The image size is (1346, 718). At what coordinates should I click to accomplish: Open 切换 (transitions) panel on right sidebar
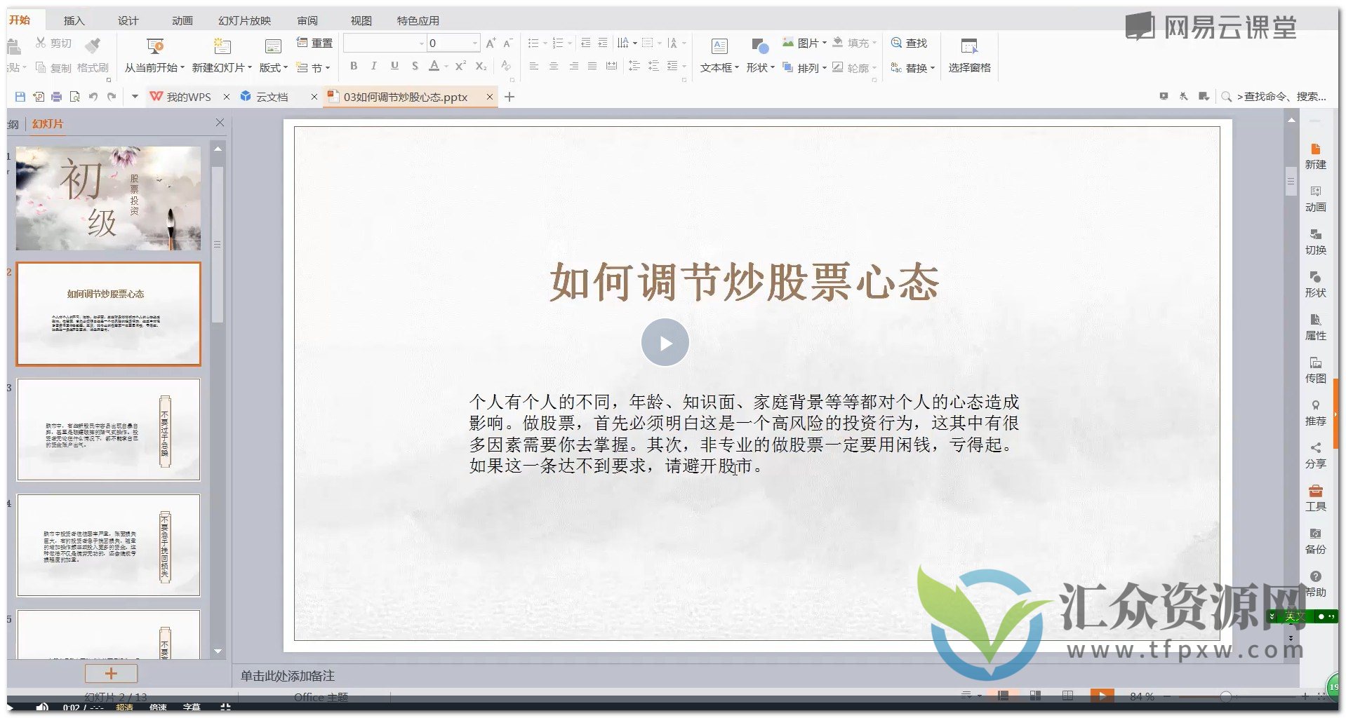[x=1315, y=239]
